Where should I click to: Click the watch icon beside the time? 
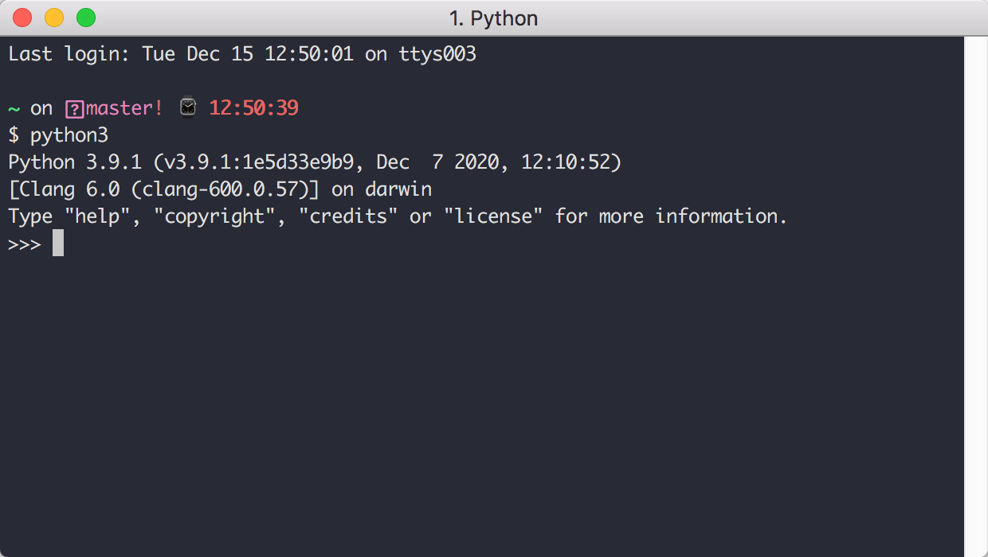tap(187, 107)
